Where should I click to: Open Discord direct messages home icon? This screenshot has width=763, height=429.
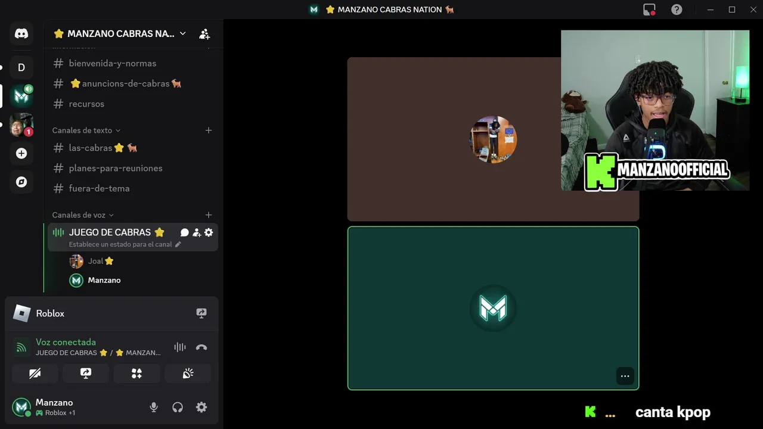(21, 33)
